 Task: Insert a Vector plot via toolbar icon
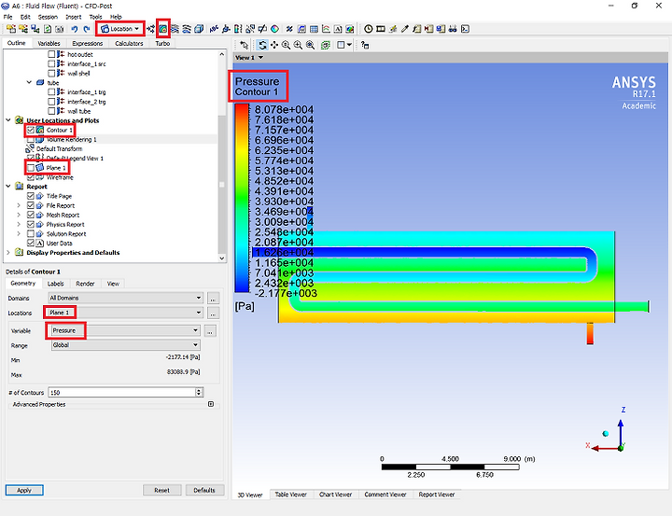[150, 29]
